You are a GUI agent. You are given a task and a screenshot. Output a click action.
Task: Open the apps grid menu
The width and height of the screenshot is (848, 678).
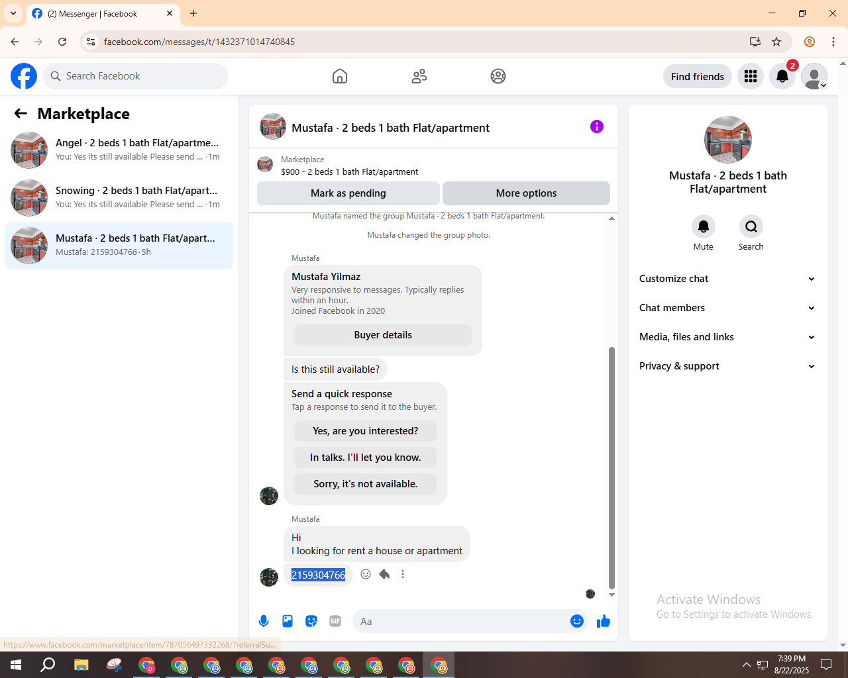point(751,76)
